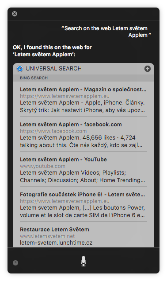Open Siri help question mark
Image resolution: width=167 pixels, height=281 pixels.
coord(15,263)
